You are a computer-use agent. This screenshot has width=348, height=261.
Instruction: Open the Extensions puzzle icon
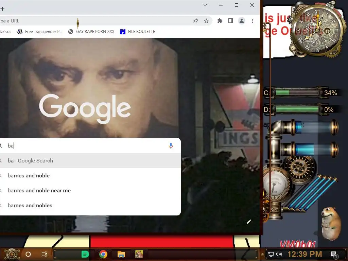(x=220, y=21)
